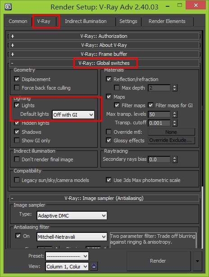Click the Max transp. levels spinner
The height and width of the screenshot is (277, 209).
pyautogui.click(x=175, y=114)
